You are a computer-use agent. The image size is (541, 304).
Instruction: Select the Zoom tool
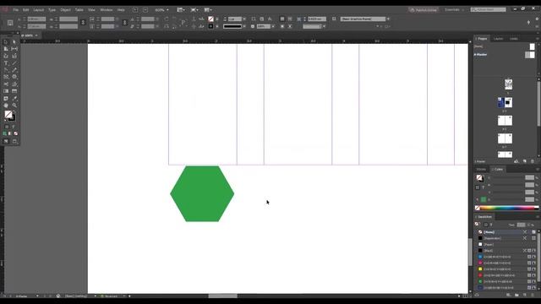click(14, 106)
